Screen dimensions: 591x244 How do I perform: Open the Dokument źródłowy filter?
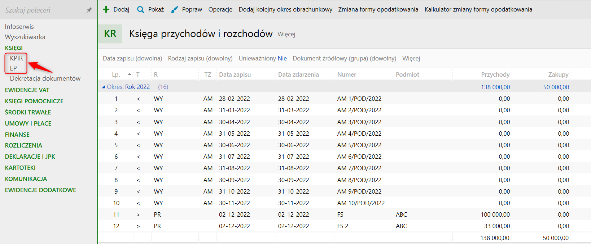pyautogui.click(x=344, y=58)
